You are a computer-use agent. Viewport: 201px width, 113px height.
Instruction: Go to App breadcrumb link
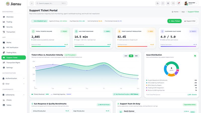point(183,12)
